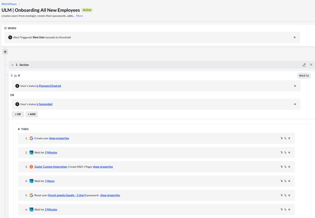Click the Google icon on Create user step
The width and height of the screenshot is (315, 218).
[x=31, y=138]
